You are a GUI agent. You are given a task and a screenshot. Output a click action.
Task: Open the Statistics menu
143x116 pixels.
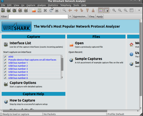[53, 5]
